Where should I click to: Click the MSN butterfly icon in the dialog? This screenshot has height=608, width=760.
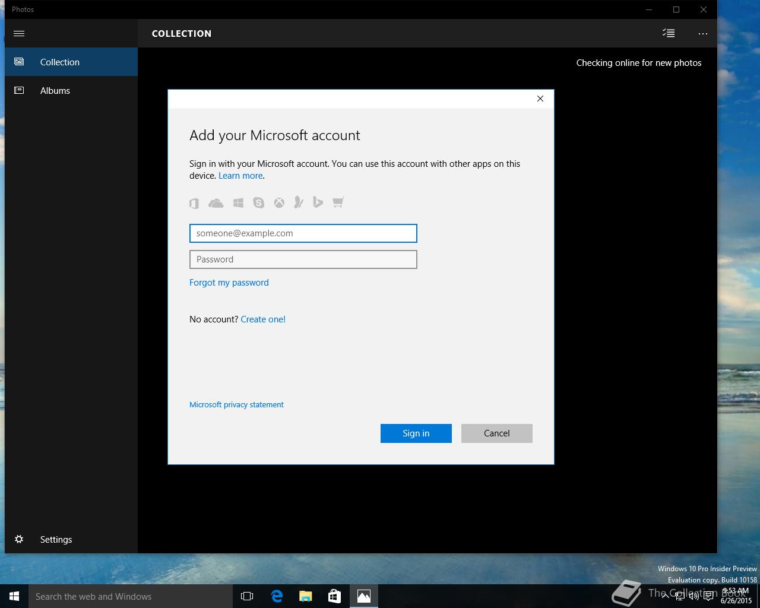pos(299,203)
